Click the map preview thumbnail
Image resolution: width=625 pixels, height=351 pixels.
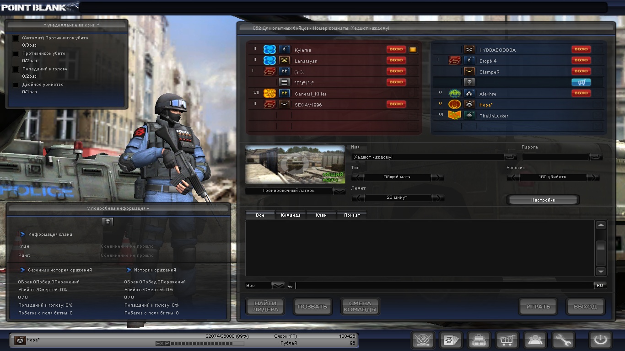295,165
